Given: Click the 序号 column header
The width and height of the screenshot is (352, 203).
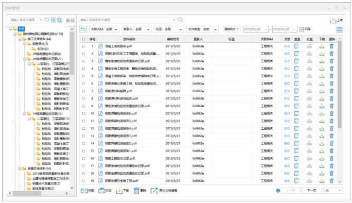Looking at the screenshot, I should 92,39.
